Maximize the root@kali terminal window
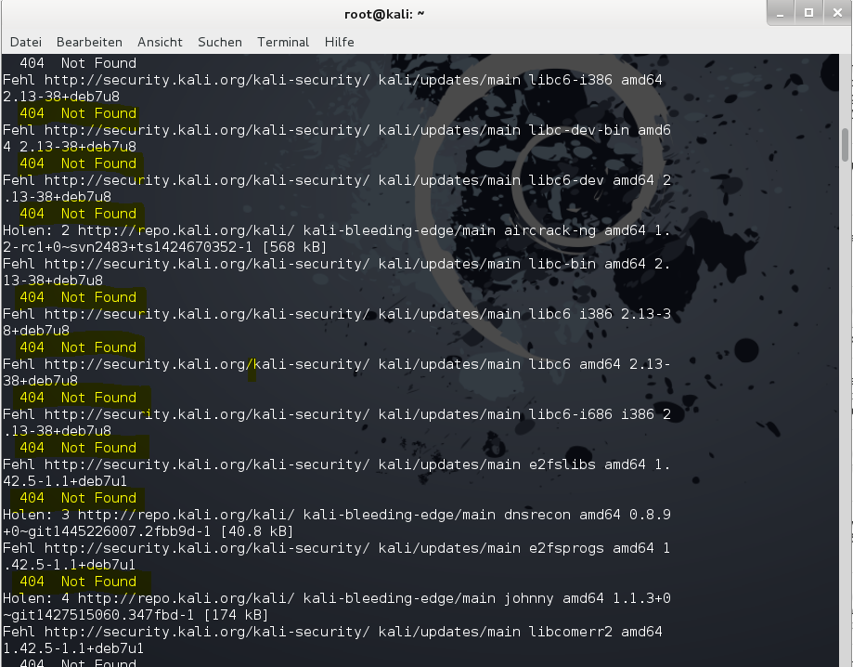853x667 pixels. (808, 13)
